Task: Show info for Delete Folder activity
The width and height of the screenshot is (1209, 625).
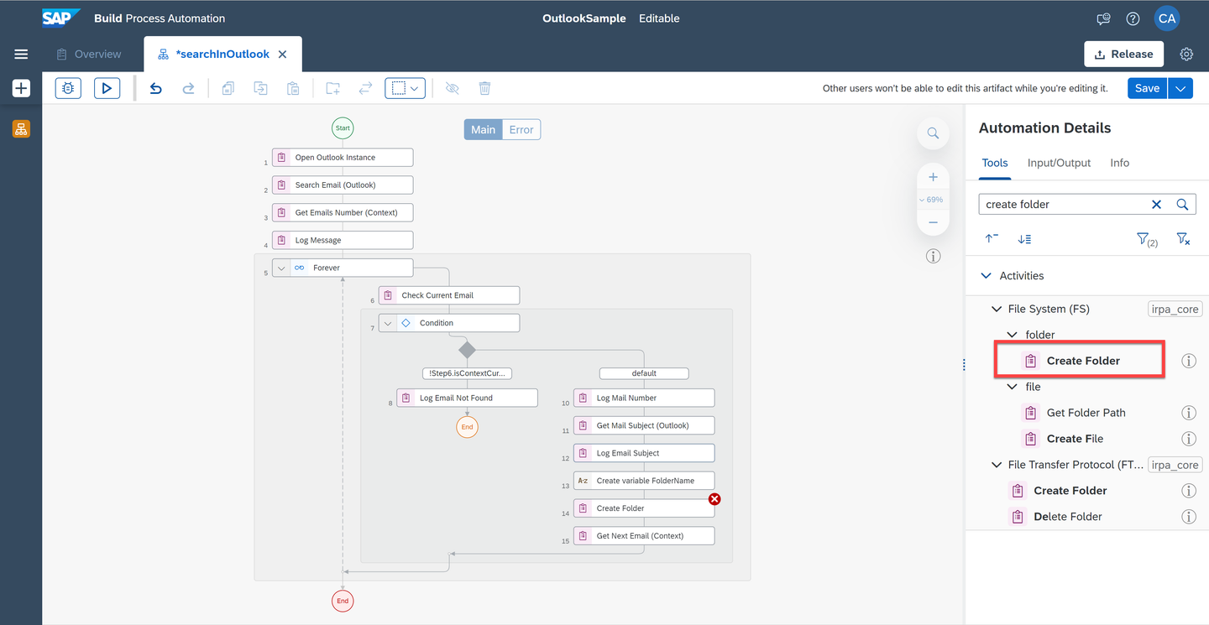Action: coord(1189,517)
